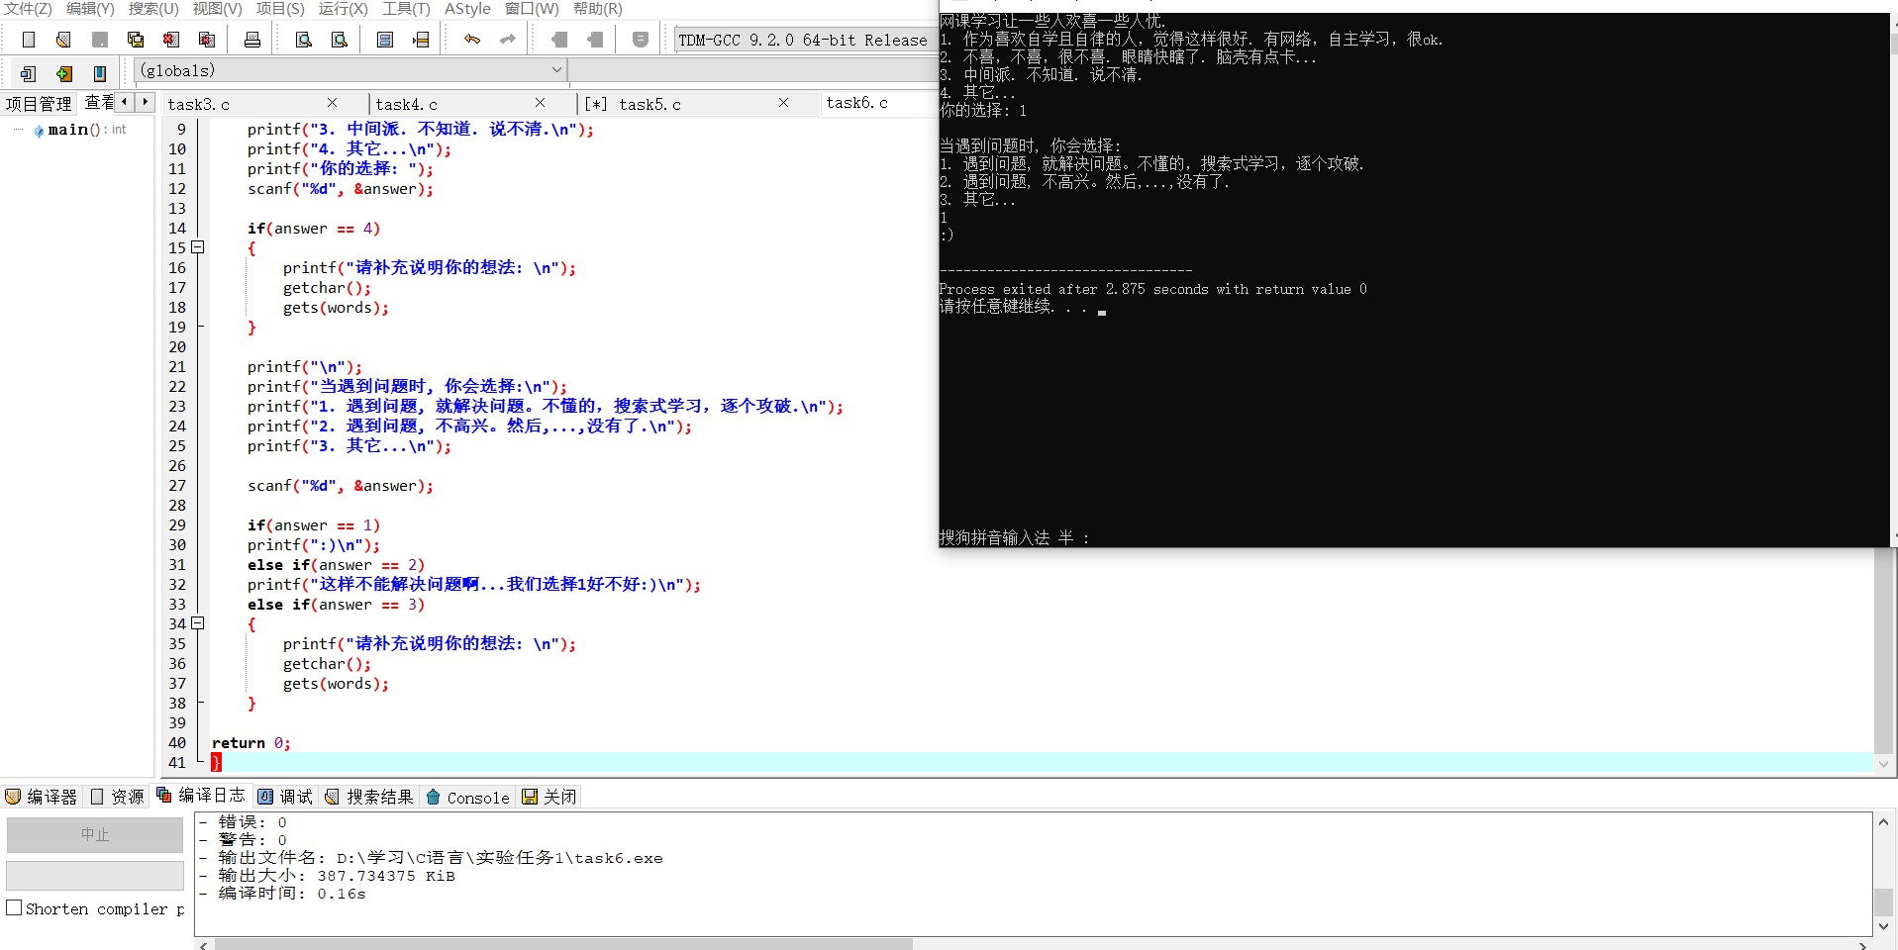Click the Insert green plus icon
Screen dimensions: 1898x950
[64, 73]
